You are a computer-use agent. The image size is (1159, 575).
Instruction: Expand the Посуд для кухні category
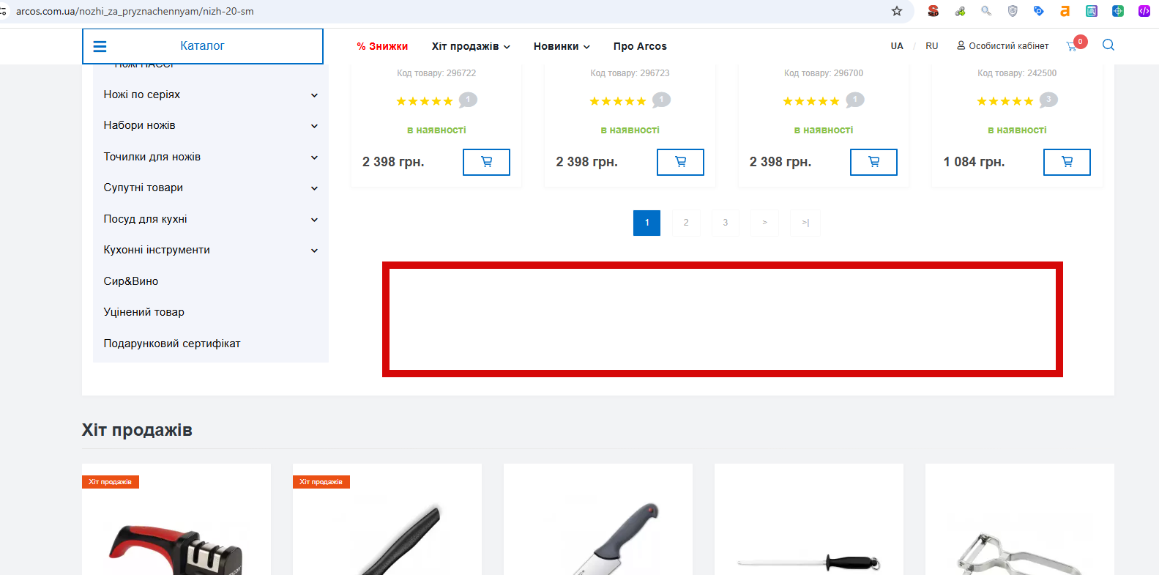click(x=314, y=220)
